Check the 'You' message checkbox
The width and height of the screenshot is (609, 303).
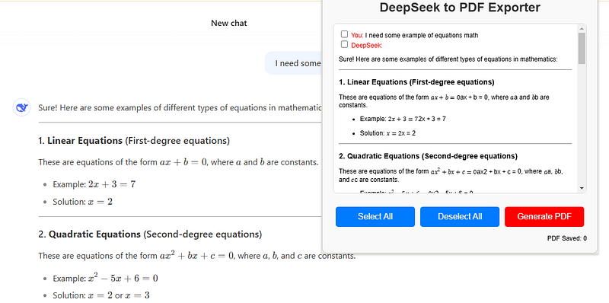click(344, 34)
